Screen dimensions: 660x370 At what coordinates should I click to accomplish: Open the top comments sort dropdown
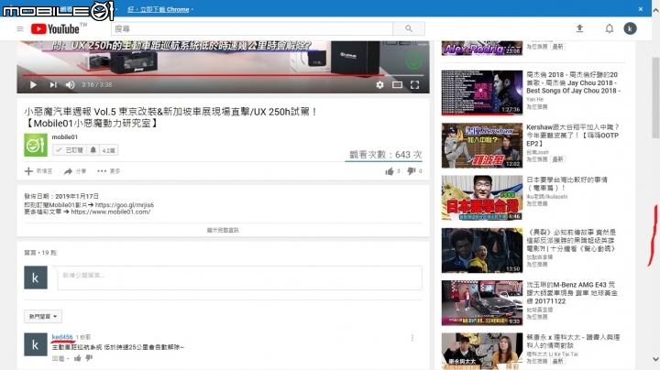coord(43,316)
